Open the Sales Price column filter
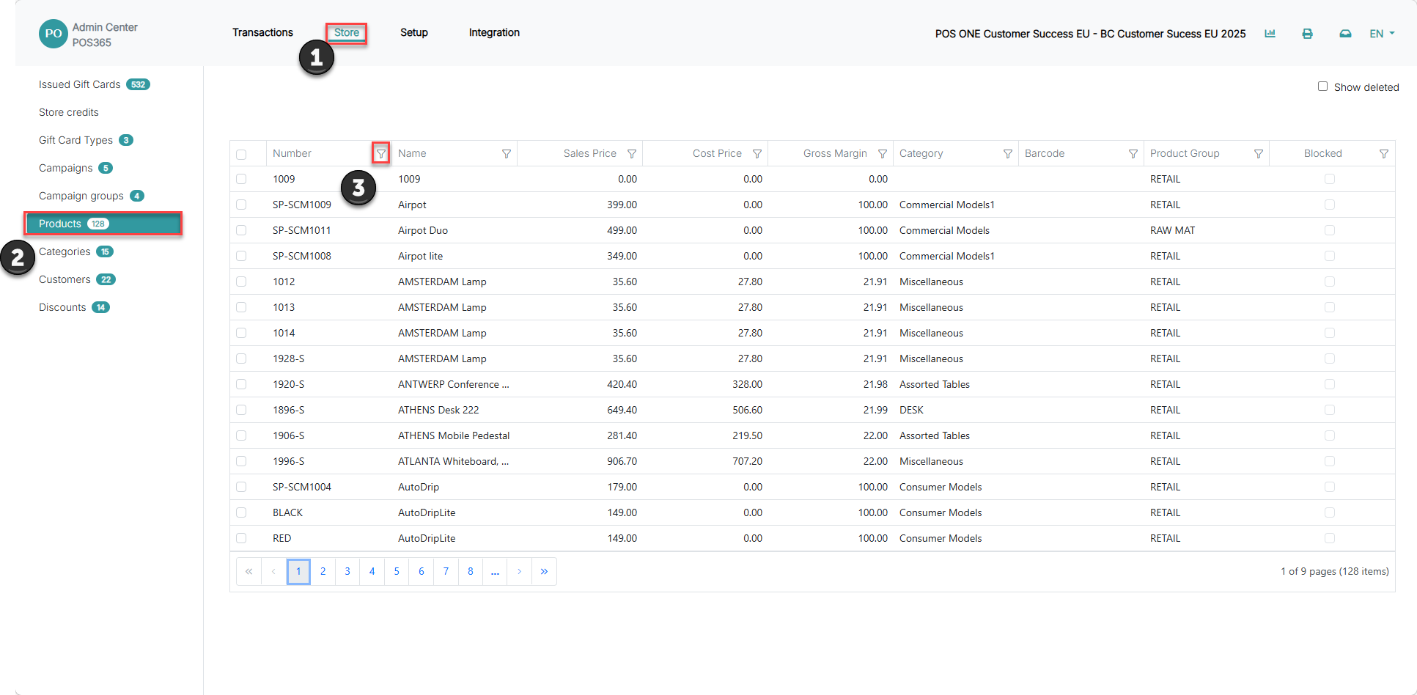Image resolution: width=1417 pixels, height=695 pixels. (632, 154)
